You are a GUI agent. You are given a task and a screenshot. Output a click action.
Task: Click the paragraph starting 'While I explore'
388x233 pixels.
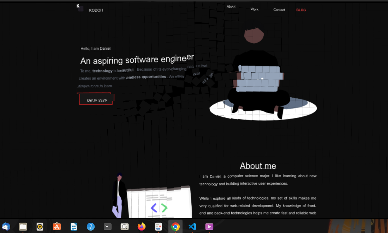pyautogui.click(x=258, y=206)
